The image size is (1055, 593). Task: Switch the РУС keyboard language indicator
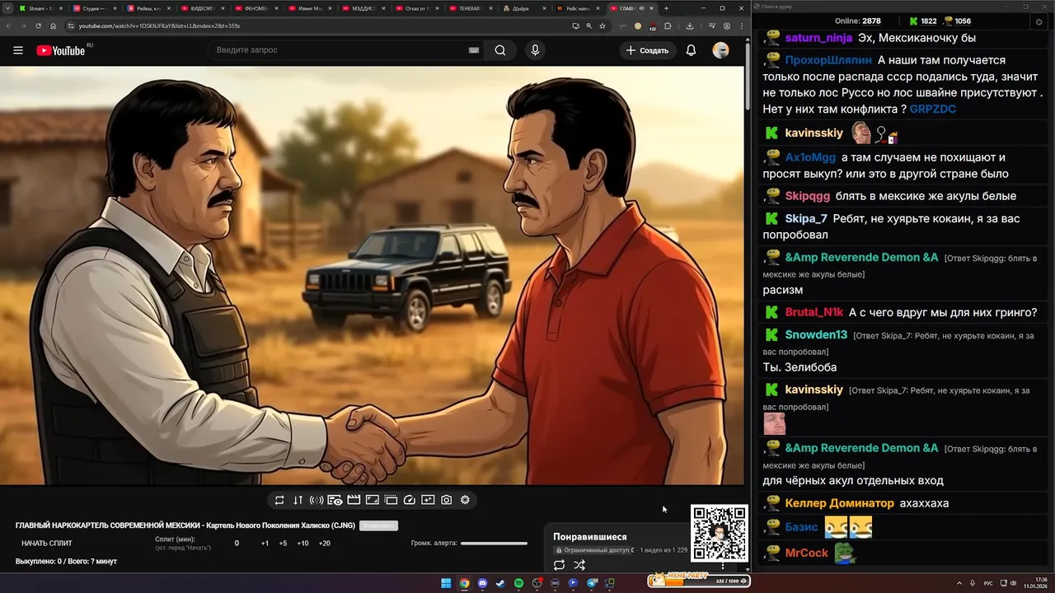(988, 583)
